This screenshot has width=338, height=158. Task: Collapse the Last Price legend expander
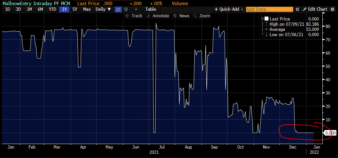(262, 19)
